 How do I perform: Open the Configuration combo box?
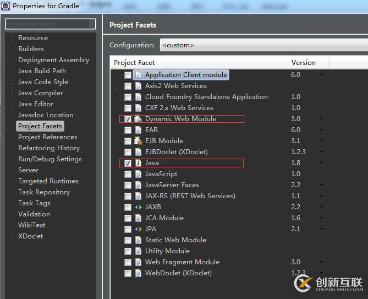(x=264, y=45)
